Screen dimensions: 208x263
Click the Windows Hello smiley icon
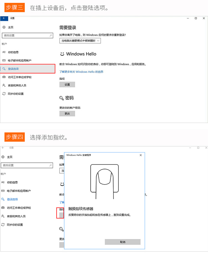pyautogui.click(x=62, y=54)
